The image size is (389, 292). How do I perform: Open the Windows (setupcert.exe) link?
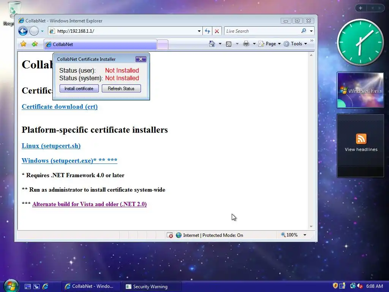[x=70, y=160]
